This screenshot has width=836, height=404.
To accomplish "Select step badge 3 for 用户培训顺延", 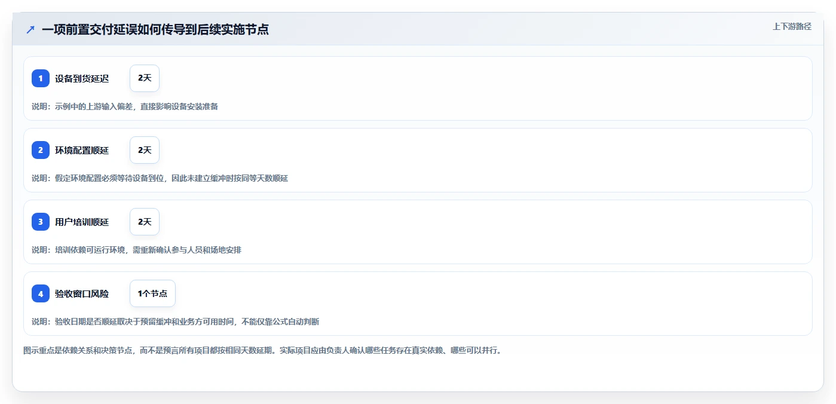I will pos(41,222).
